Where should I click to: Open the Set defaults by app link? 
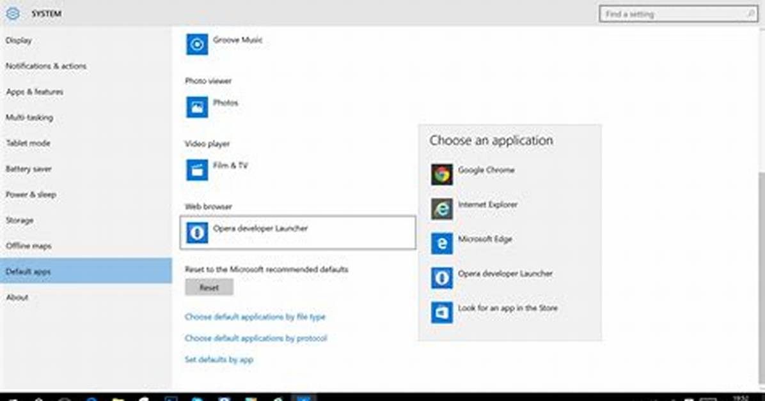click(219, 359)
